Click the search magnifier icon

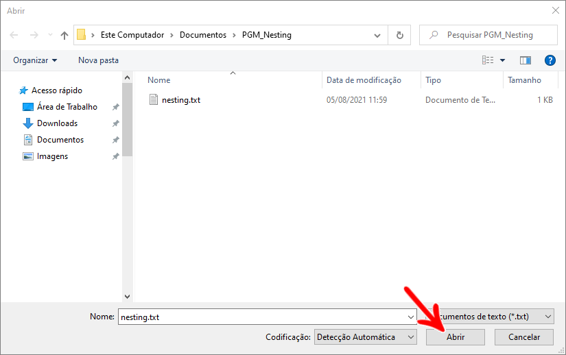click(x=434, y=34)
